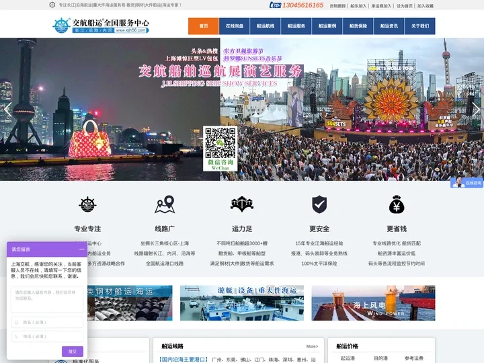Viewport: 484px width, 363px height.
Task: Focus the 电话 required phone field
Action: [47, 337]
